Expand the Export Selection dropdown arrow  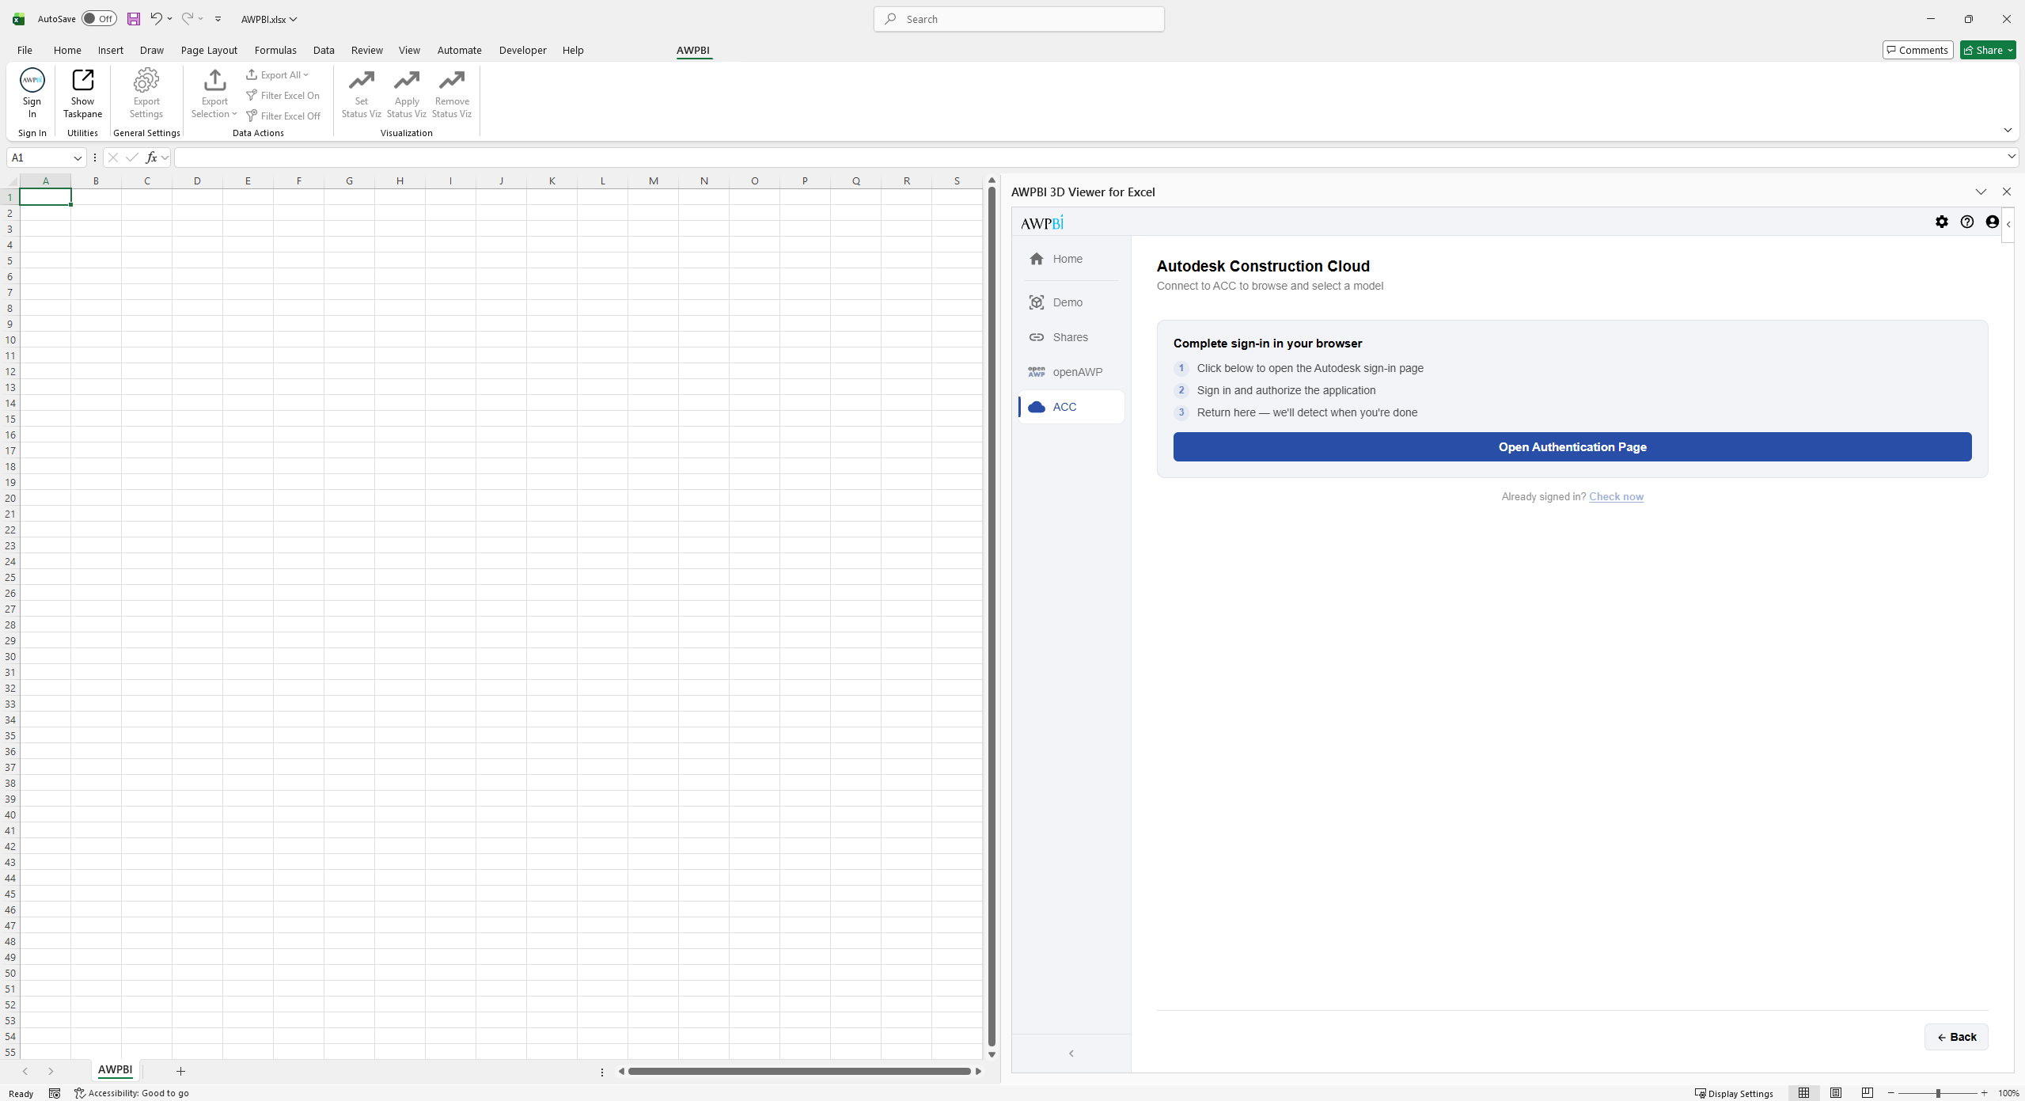point(234,114)
